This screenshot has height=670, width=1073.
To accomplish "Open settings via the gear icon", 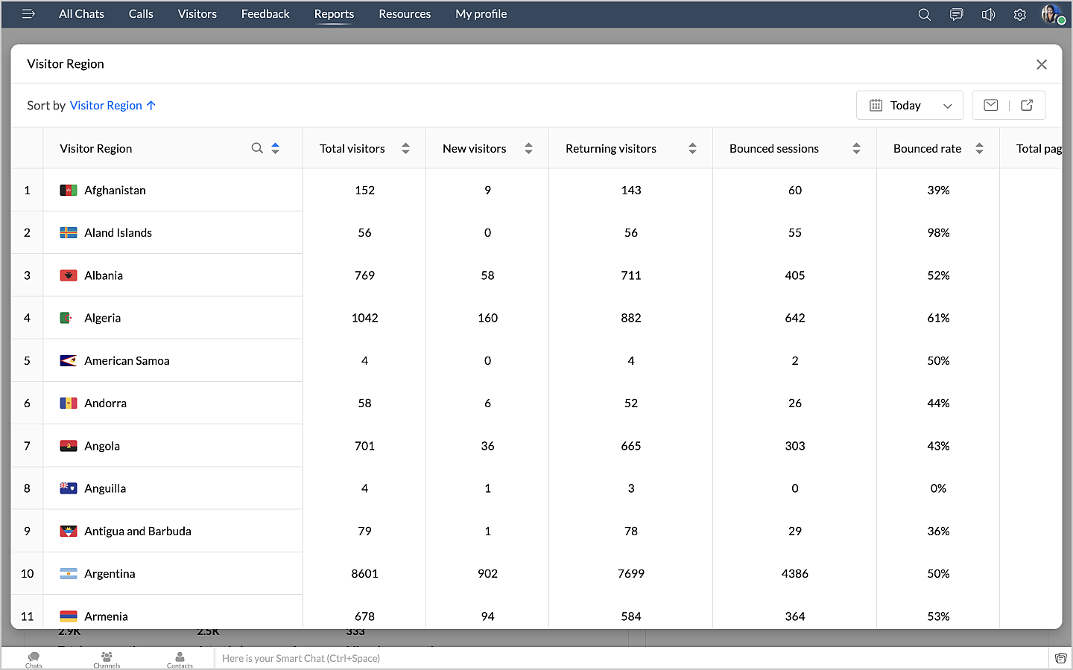I will click(1020, 14).
